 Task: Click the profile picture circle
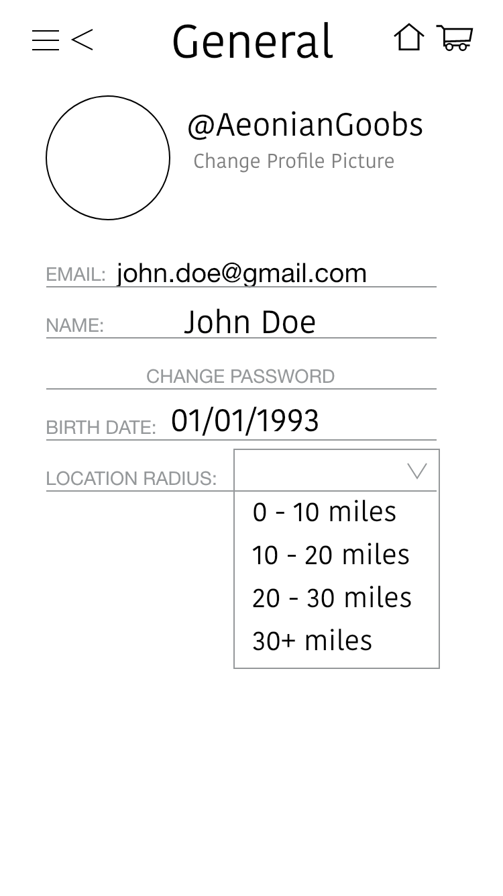pos(108,158)
